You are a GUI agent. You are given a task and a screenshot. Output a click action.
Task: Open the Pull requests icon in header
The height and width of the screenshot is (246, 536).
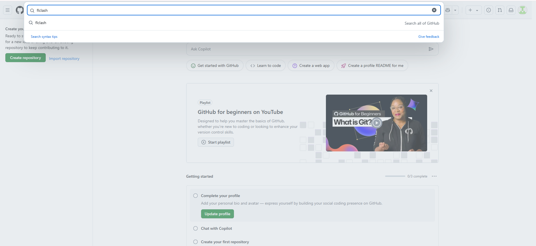coord(500,10)
